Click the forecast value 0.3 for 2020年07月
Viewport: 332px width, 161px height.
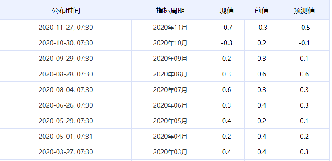click(304, 90)
